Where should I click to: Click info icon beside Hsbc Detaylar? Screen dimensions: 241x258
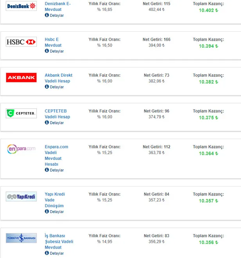point(47,51)
